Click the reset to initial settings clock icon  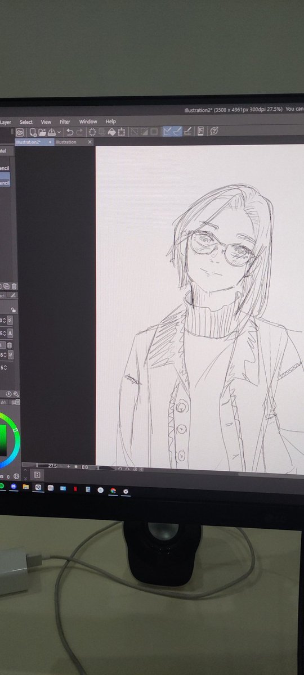click(8, 394)
